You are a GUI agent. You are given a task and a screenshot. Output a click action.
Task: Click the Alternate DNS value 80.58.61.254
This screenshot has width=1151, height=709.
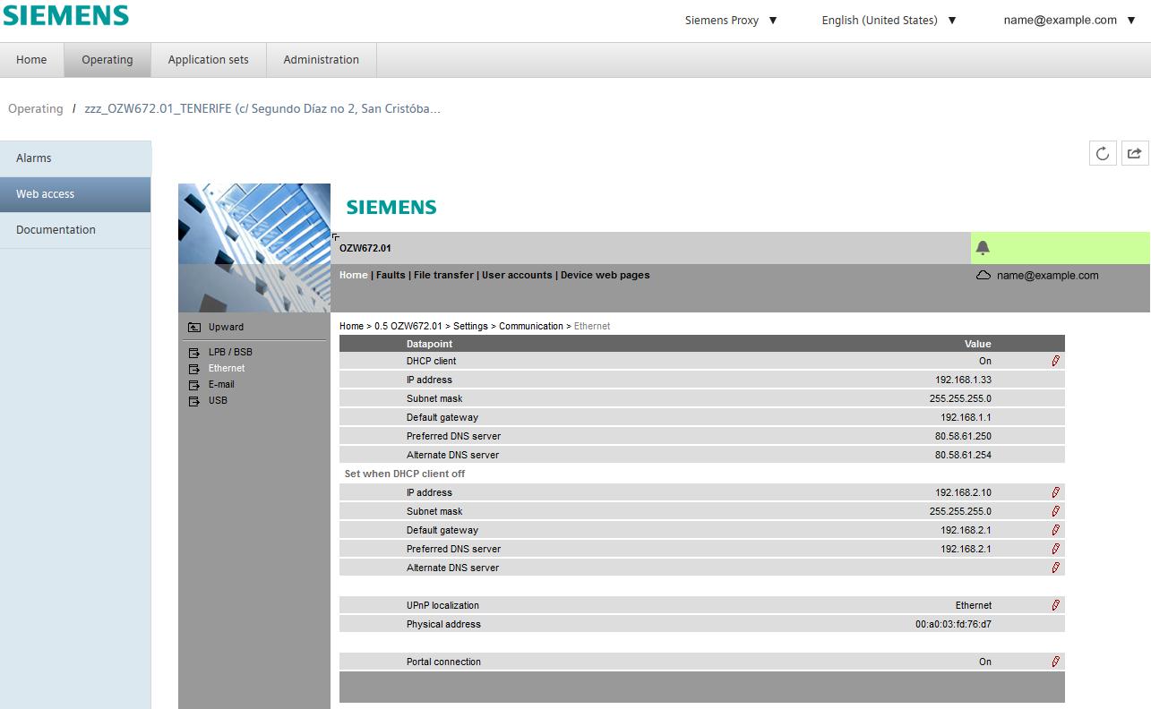click(x=963, y=455)
